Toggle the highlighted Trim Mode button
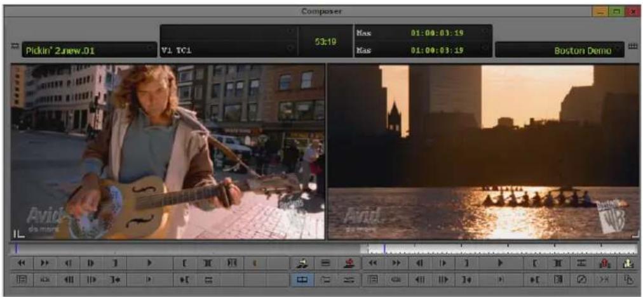 point(302,279)
